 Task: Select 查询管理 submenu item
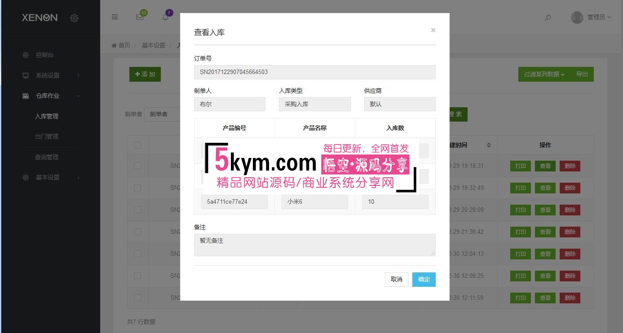pyautogui.click(x=47, y=157)
